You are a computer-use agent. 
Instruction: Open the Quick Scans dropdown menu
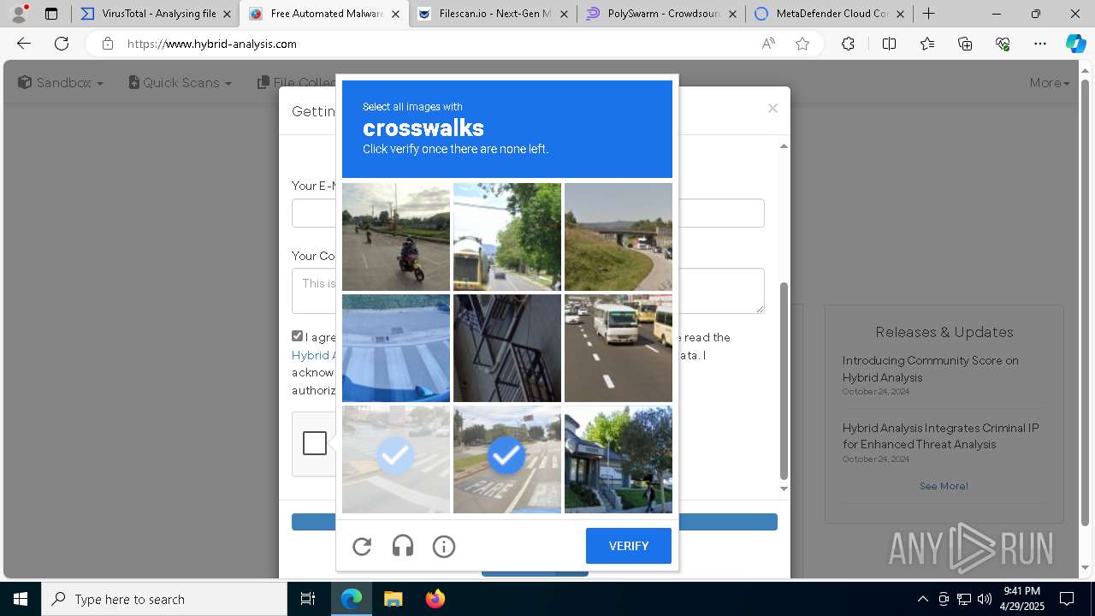point(181,82)
